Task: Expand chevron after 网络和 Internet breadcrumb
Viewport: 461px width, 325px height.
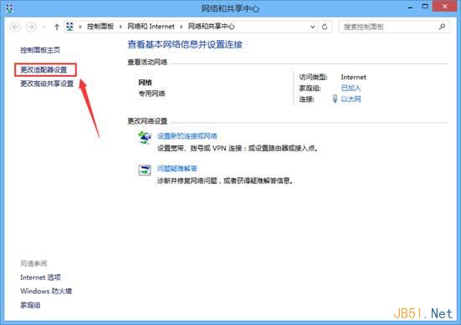Action: click(181, 27)
